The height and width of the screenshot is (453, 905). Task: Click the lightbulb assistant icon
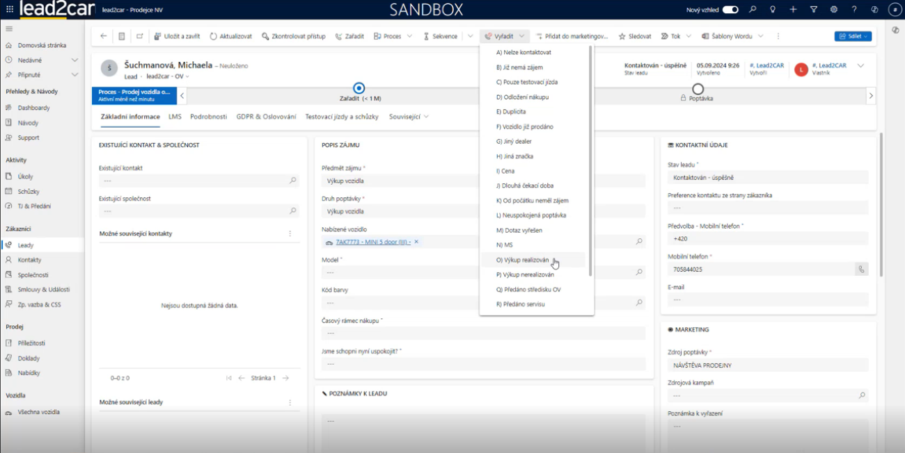click(x=773, y=10)
